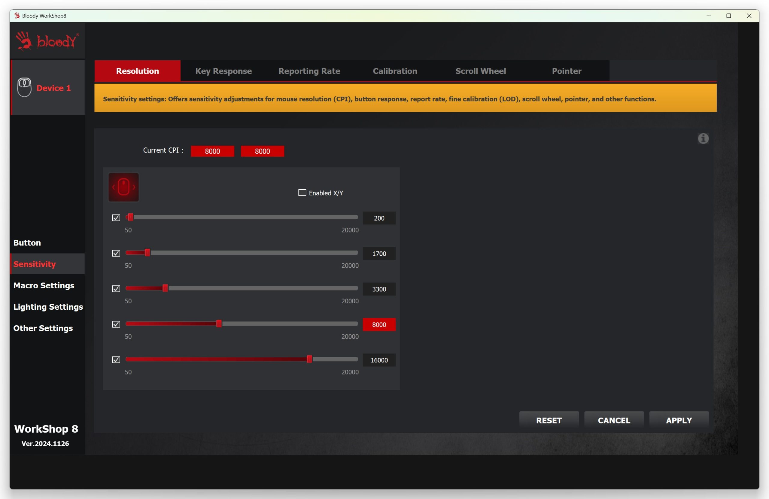
Task: Click the CANCEL button
Action: pos(614,420)
